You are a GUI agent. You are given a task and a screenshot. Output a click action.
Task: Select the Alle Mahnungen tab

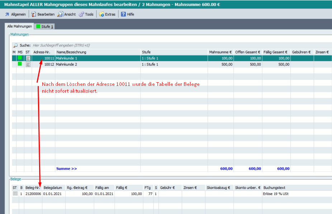click(20, 26)
